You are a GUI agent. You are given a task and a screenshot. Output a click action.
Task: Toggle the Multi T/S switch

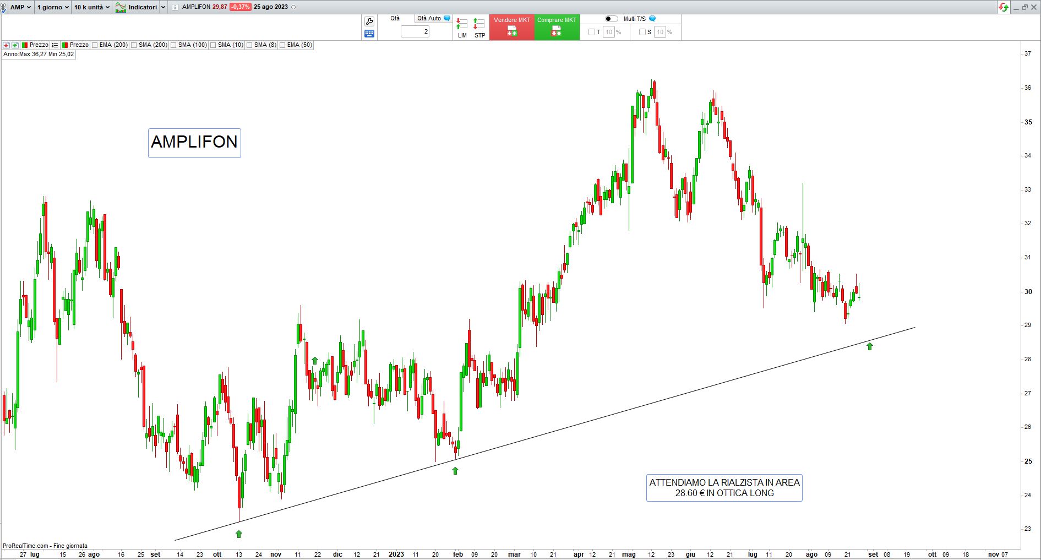611,19
